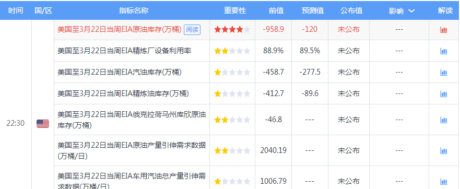
Task: Select forecast value -277.5
Action: coord(310,72)
